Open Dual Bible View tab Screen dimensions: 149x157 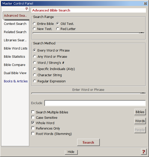click(15, 73)
